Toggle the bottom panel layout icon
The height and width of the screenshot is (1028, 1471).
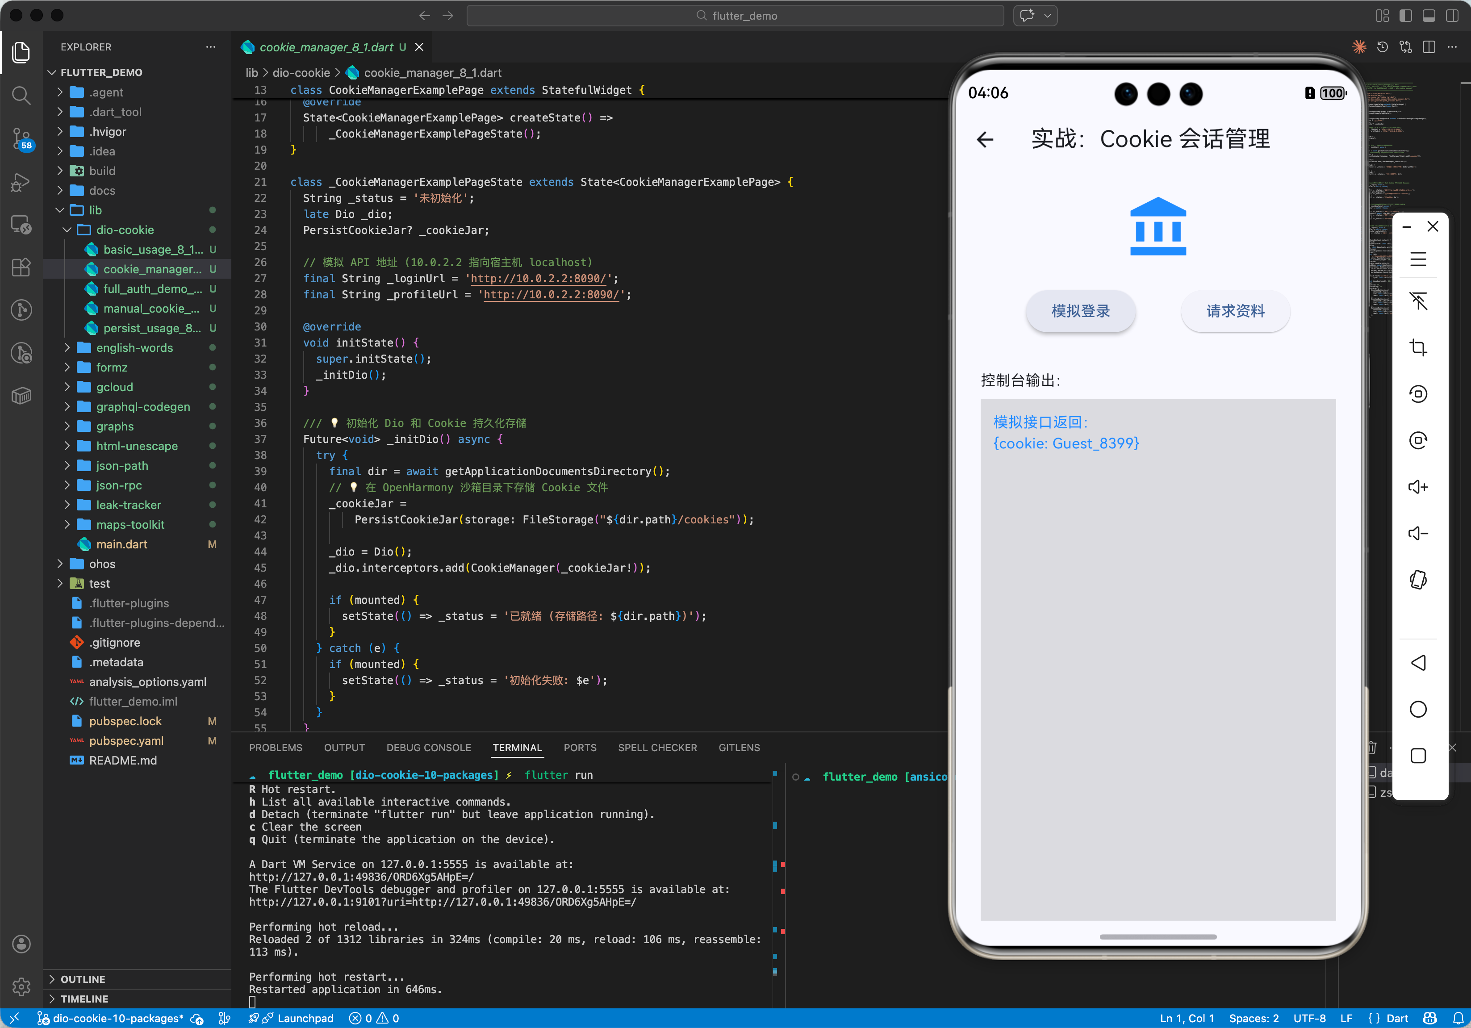pyautogui.click(x=1429, y=16)
